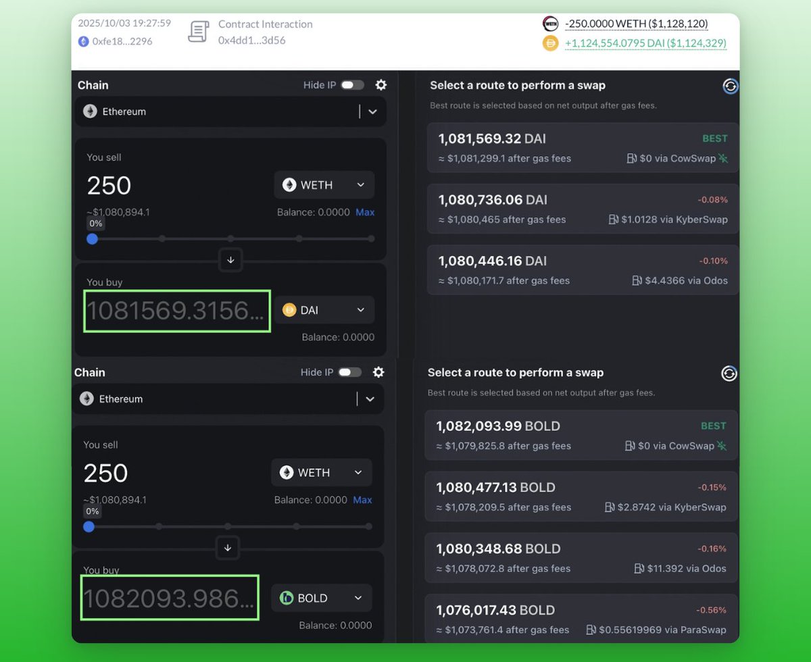Open WETH sell token selector above the DAI selector

324,184
